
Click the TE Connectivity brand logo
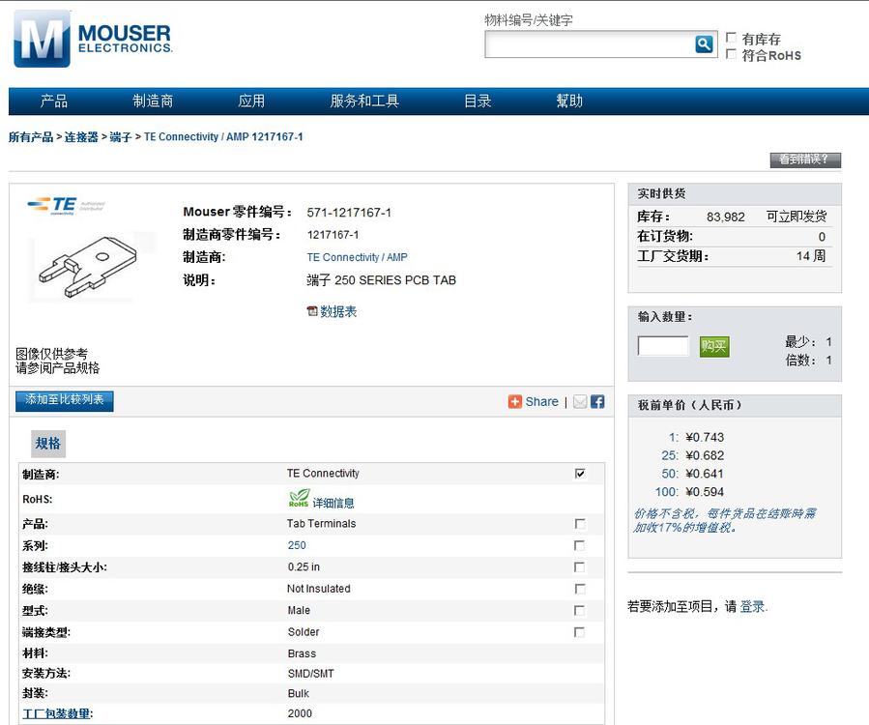click(x=66, y=205)
